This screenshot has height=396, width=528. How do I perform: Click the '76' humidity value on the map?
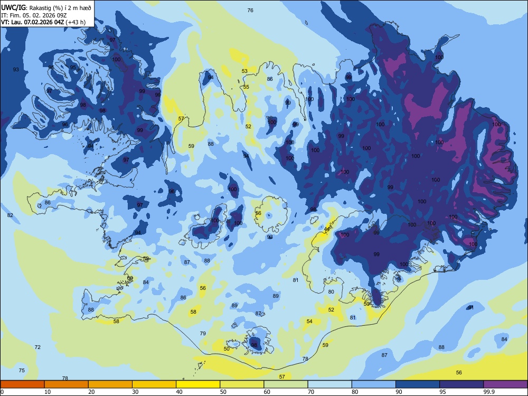tap(250, 11)
